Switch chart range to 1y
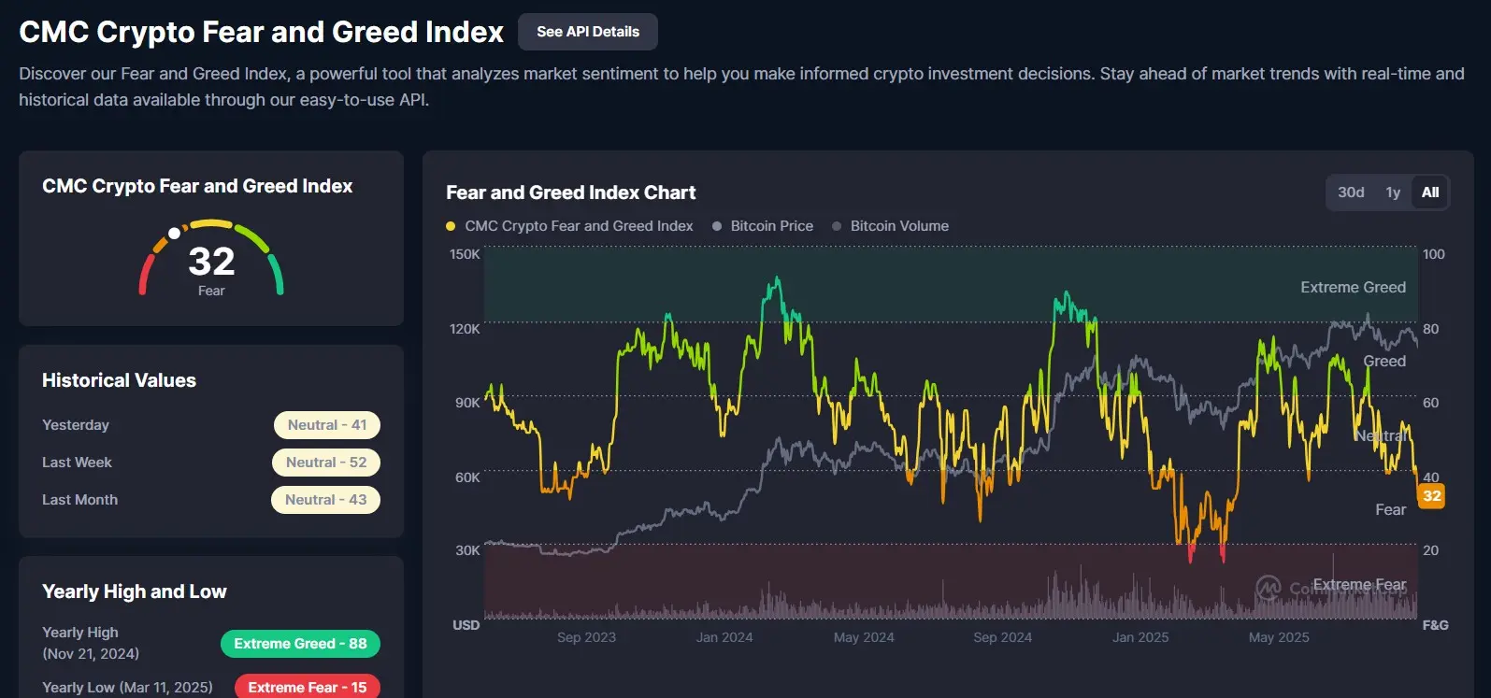The image size is (1491, 698). pyautogui.click(x=1393, y=192)
